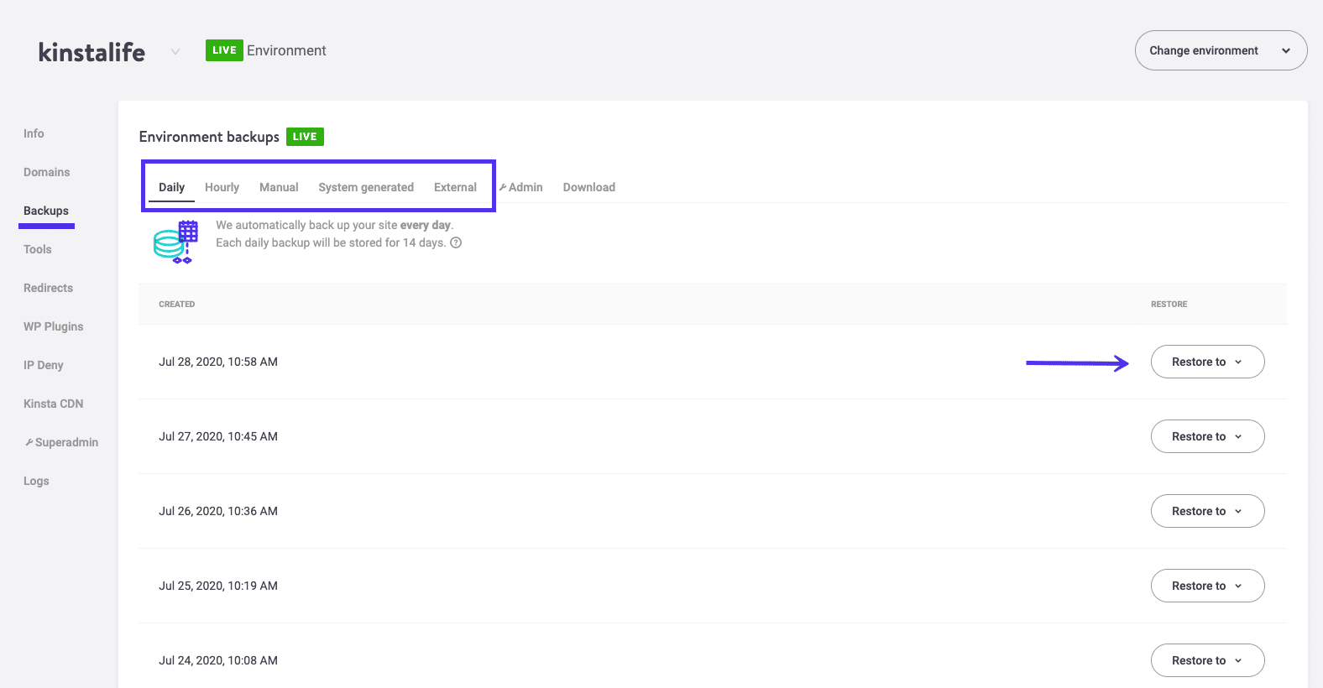The image size is (1323, 688).
Task: Open the System generated tab
Action: click(x=366, y=187)
